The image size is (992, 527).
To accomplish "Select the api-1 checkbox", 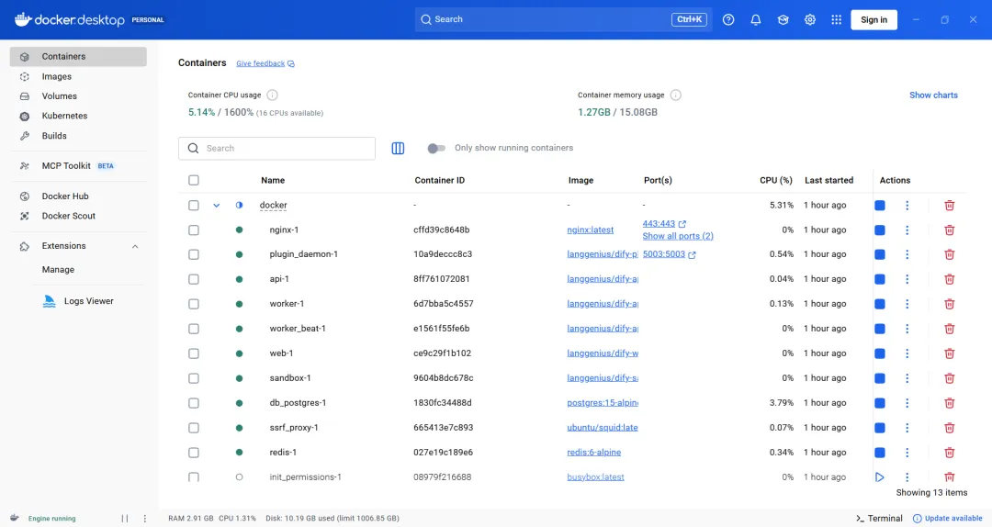I will pyautogui.click(x=194, y=279).
